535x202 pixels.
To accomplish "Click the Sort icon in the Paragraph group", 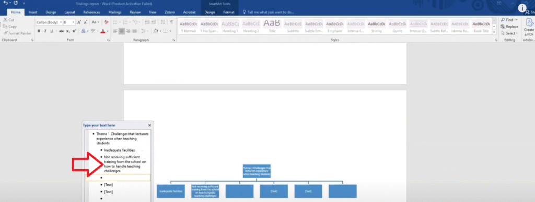I will pos(163,22).
